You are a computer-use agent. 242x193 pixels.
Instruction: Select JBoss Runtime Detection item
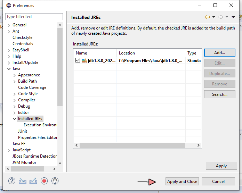pos(35,156)
